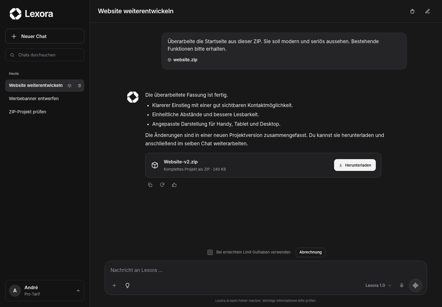Click the microphone dictation icon

tap(402, 285)
